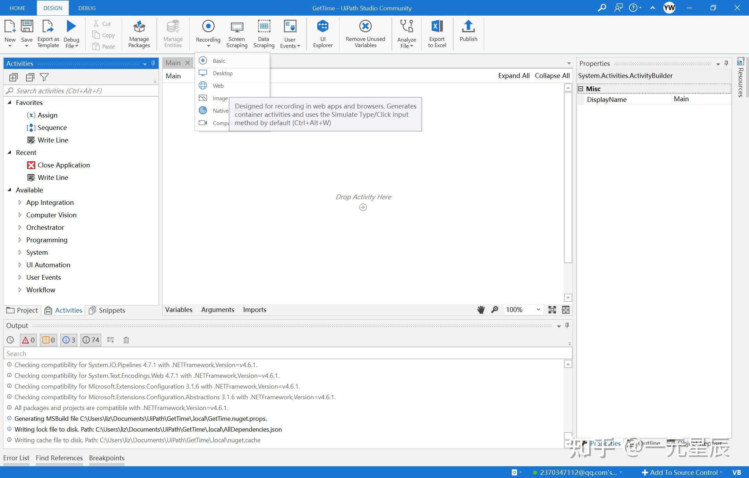Open Manage Packages
Viewport: 749px width, 478px height.
point(139,34)
